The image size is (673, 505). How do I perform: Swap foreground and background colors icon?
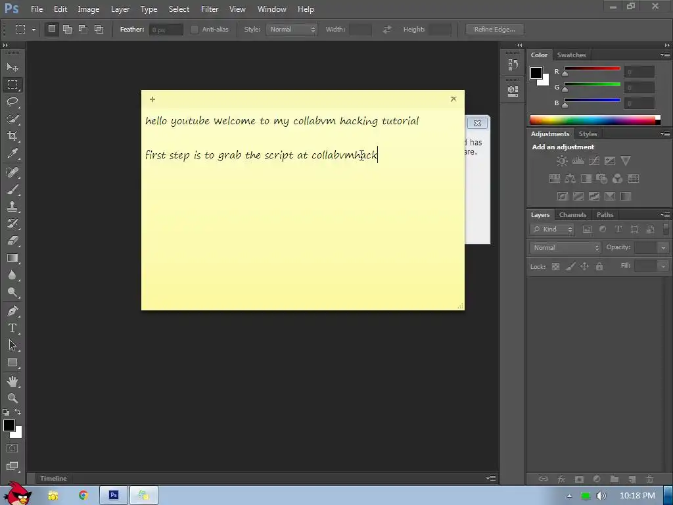pos(18,412)
